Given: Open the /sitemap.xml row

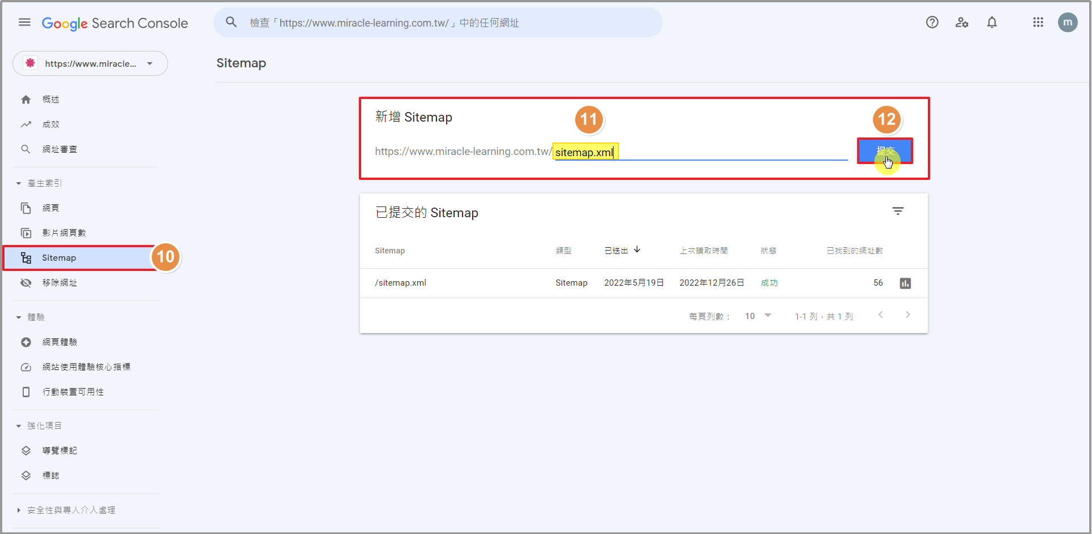Looking at the screenshot, I should click(401, 283).
